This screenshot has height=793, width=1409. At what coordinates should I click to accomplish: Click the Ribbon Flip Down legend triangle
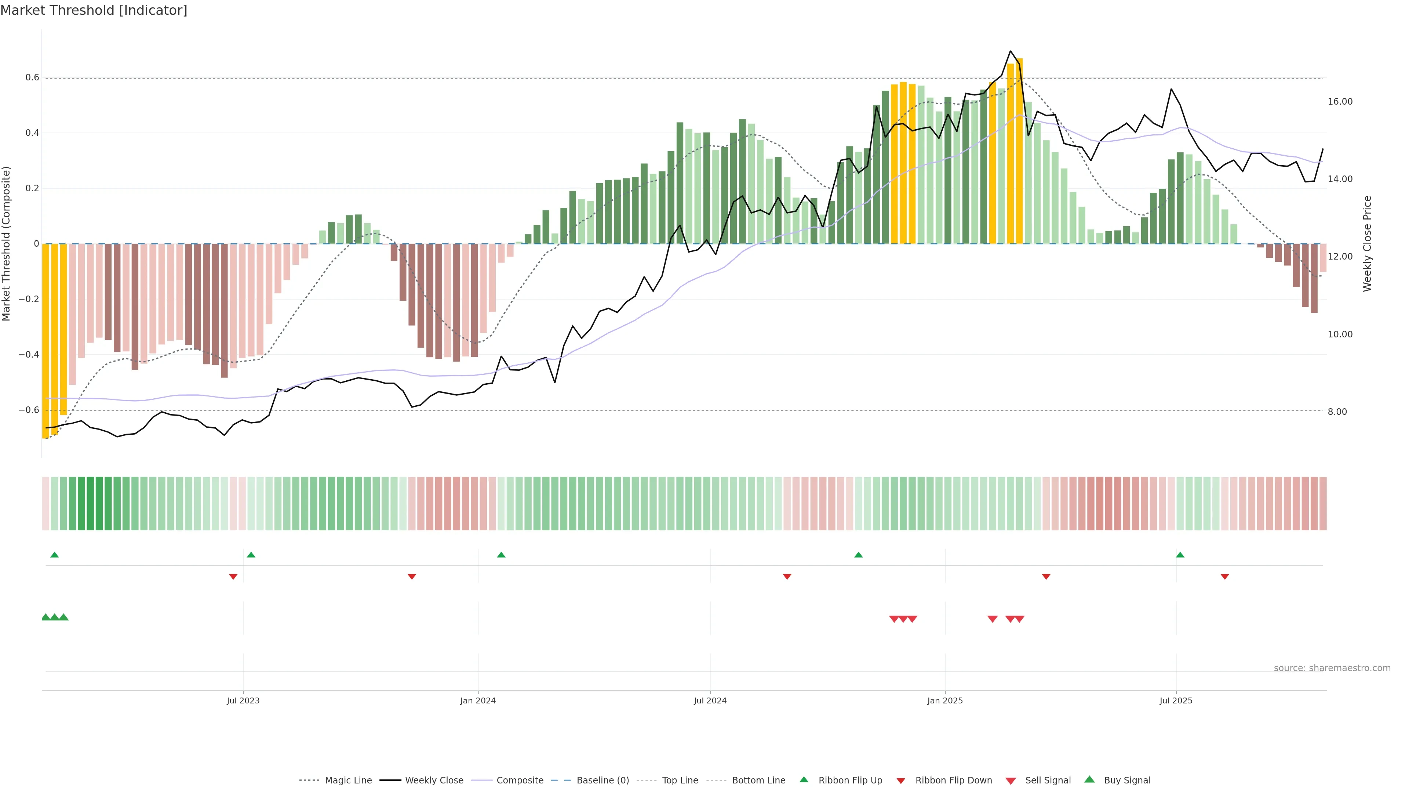click(x=900, y=781)
